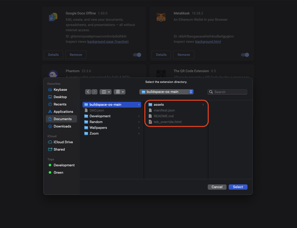Click the Shared folder icon
The image size is (297, 228).
tap(50, 149)
